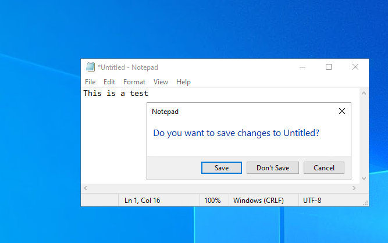
Task: Click the "Ln 1, Col 16" status entry
Action: coord(143,200)
